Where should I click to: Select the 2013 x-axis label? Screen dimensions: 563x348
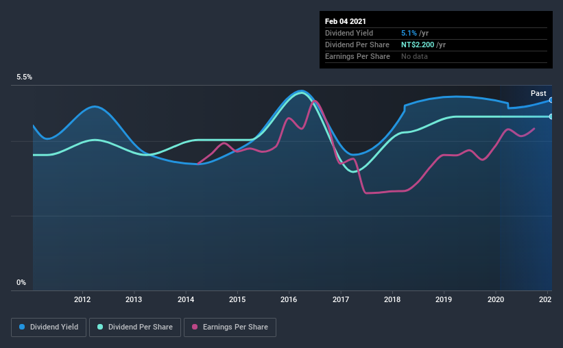(x=134, y=299)
